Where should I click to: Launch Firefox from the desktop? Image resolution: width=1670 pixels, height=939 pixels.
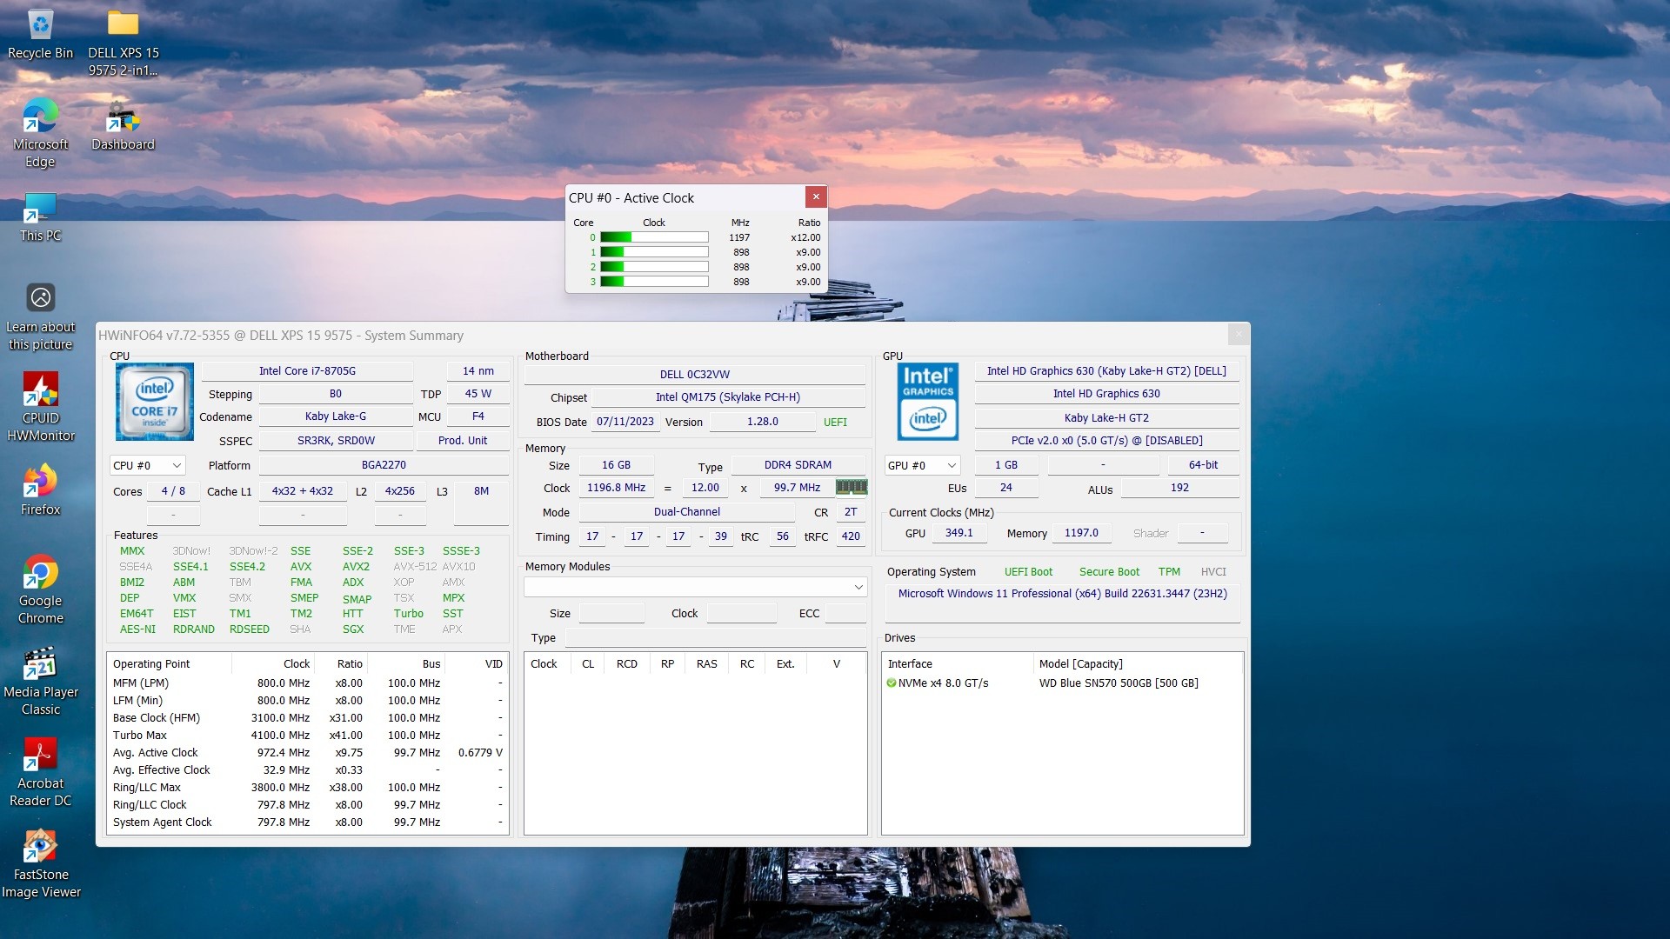click(40, 489)
